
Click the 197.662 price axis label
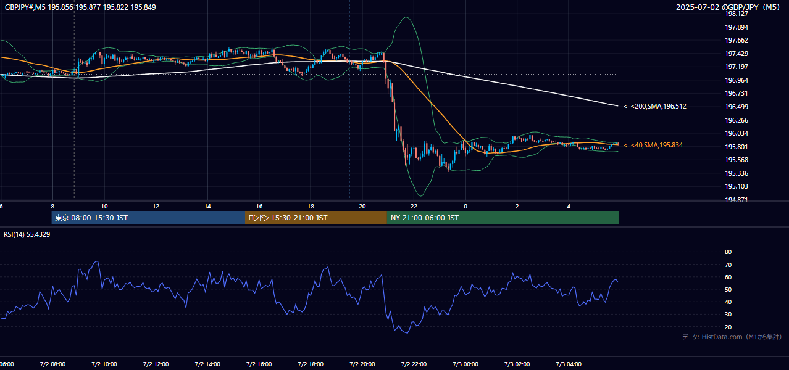(x=737, y=41)
